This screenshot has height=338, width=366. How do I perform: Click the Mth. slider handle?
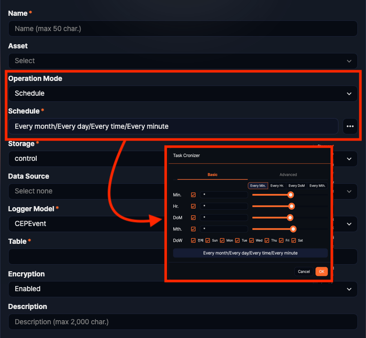[x=293, y=229]
